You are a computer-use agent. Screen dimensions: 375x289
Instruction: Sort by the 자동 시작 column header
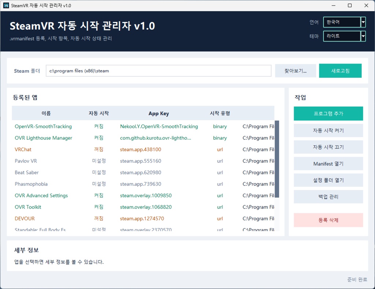click(99, 113)
